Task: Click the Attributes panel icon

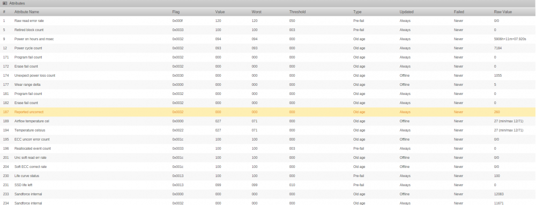Action: 5,3
